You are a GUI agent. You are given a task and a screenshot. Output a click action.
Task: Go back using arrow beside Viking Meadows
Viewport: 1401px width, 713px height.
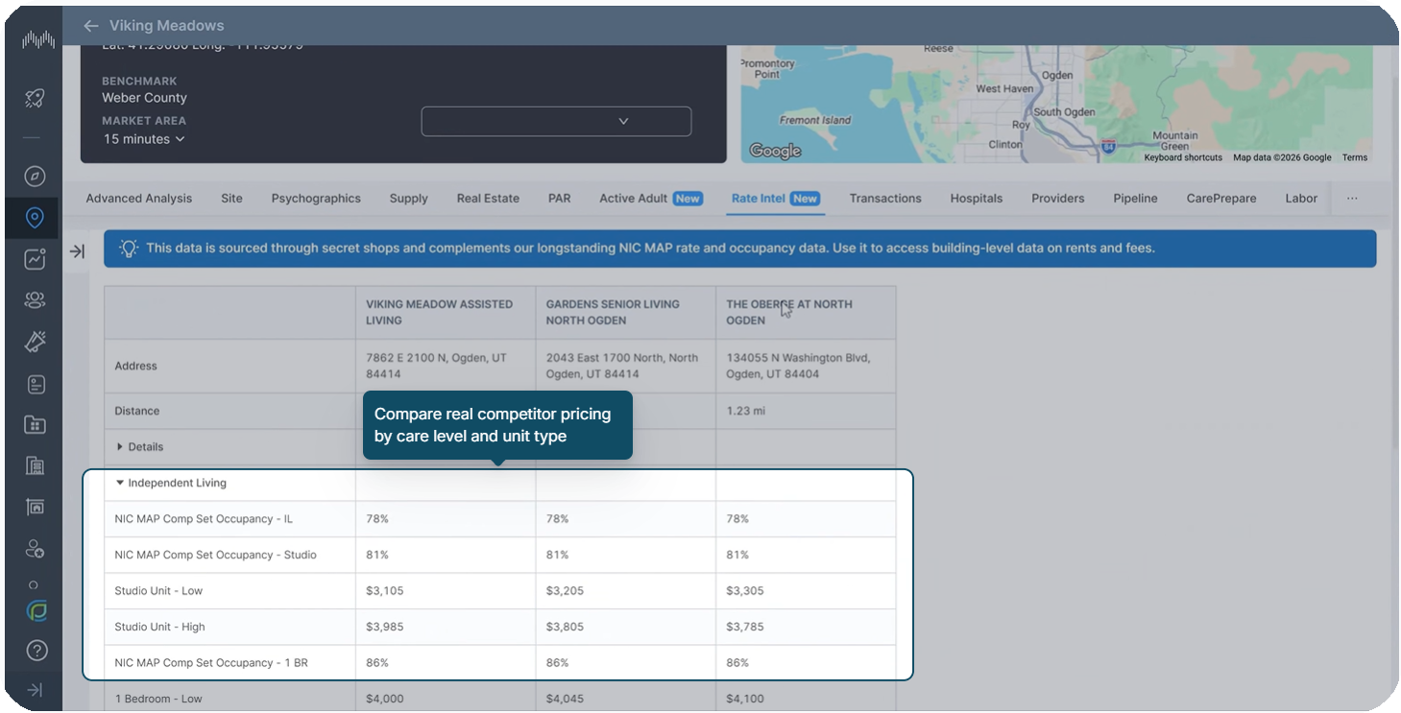click(x=90, y=26)
